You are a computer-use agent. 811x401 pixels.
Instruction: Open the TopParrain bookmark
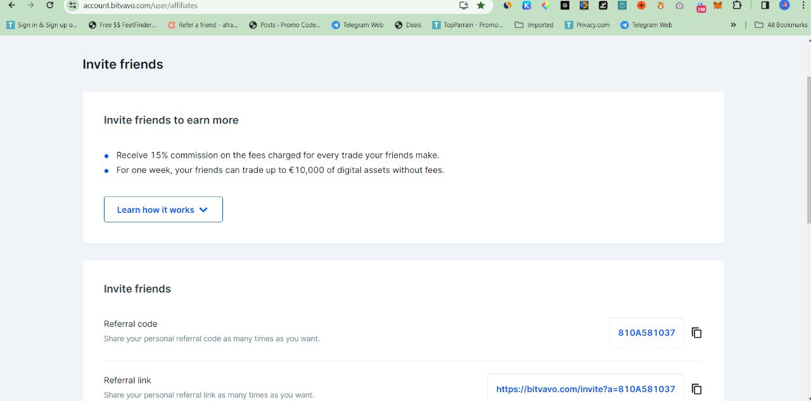[x=468, y=25]
